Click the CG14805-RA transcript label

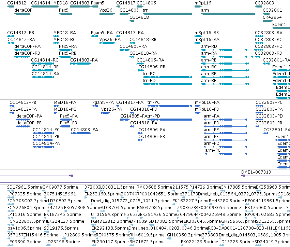pyautogui.click(x=133, y=46)
